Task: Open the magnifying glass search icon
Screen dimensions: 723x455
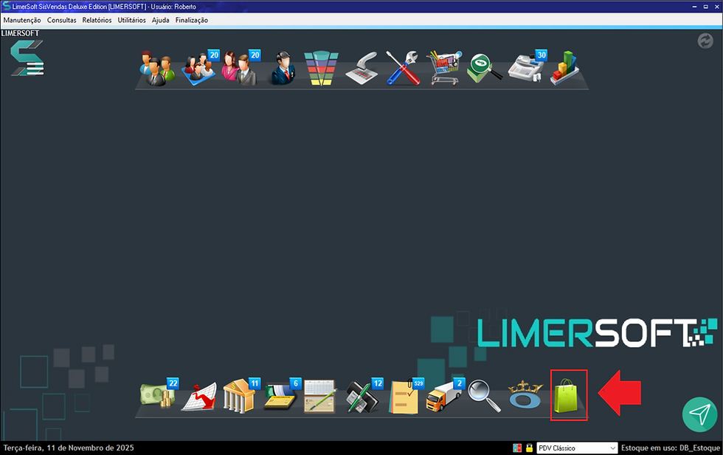Action: [484, 395]
